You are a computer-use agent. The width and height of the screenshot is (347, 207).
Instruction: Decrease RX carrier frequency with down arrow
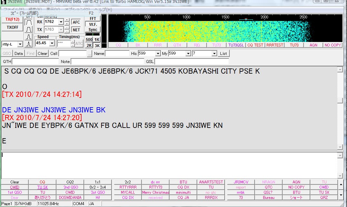tap(67, 24)
